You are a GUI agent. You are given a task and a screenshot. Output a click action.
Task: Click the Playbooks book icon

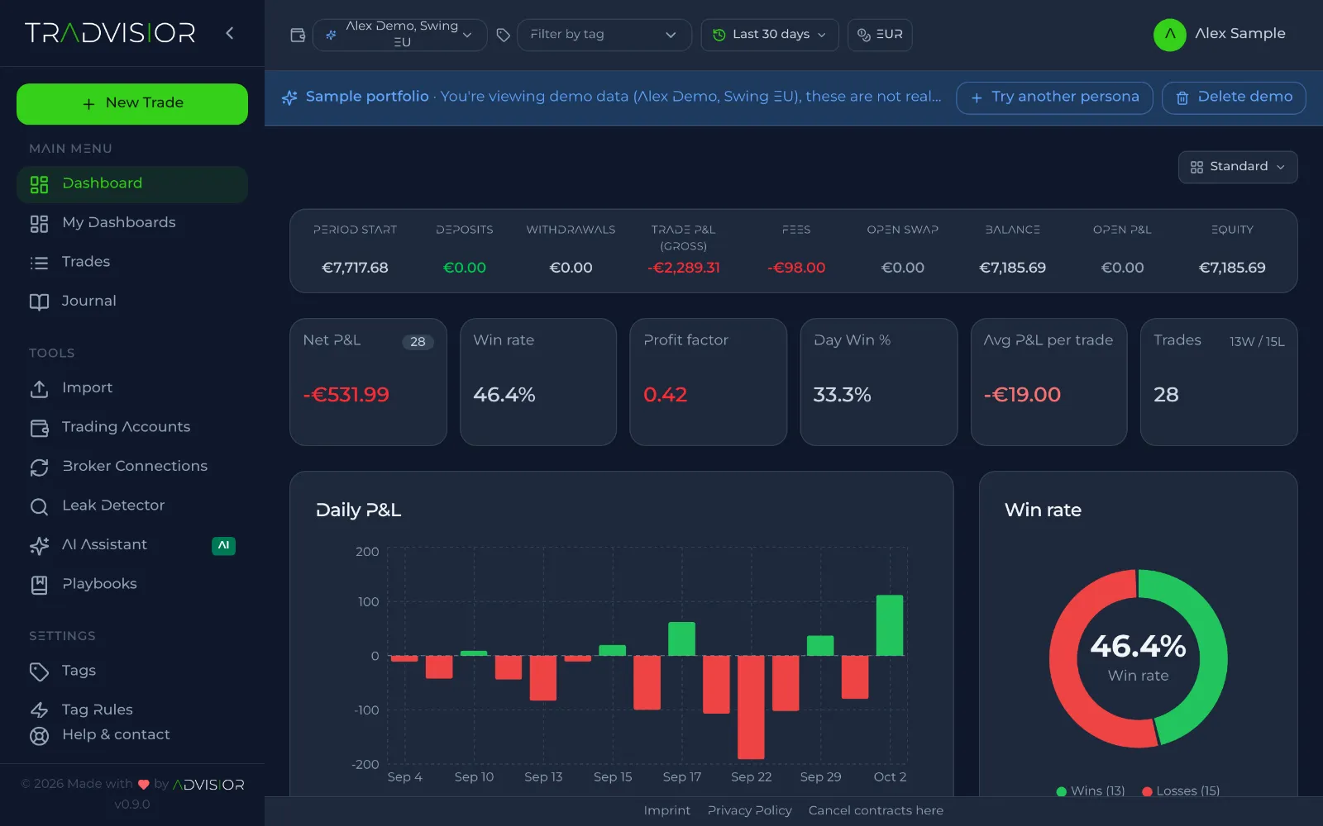tap(39, 585)
